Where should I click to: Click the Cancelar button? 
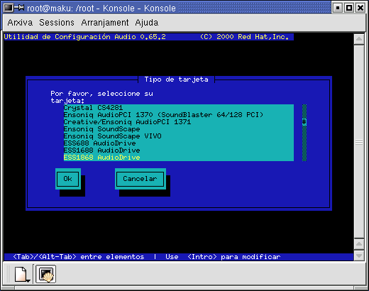tap(141, 179)
